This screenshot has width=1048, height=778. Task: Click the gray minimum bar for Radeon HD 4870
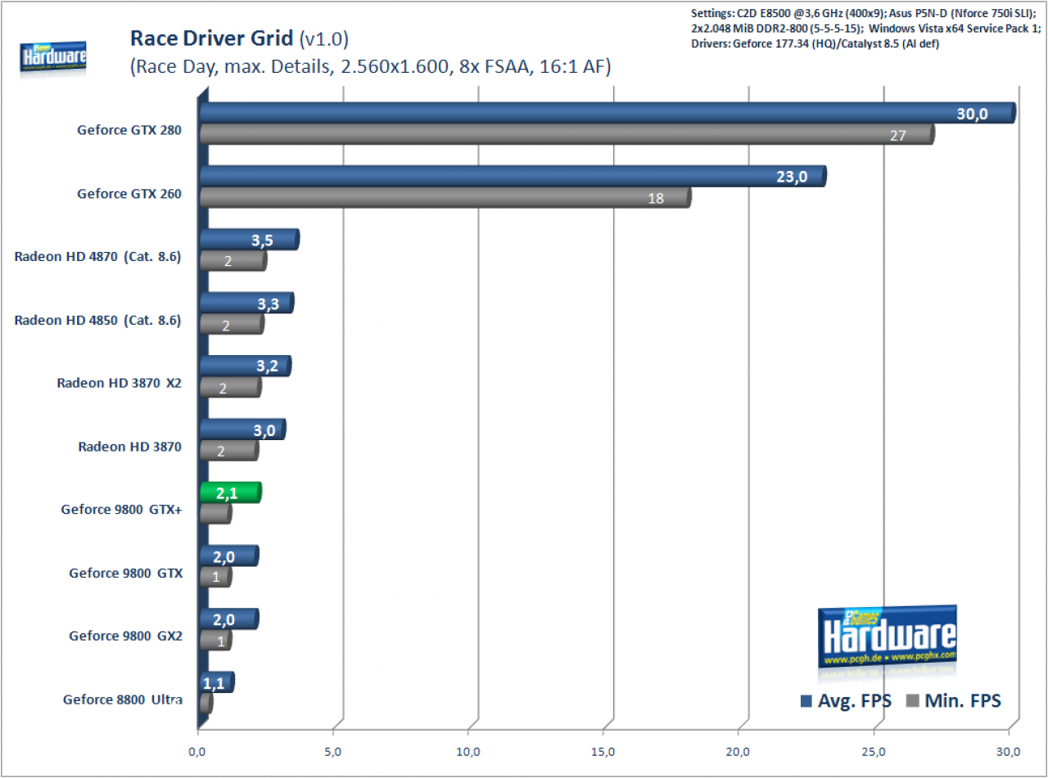pyautogui.click(x=233, y=261)
